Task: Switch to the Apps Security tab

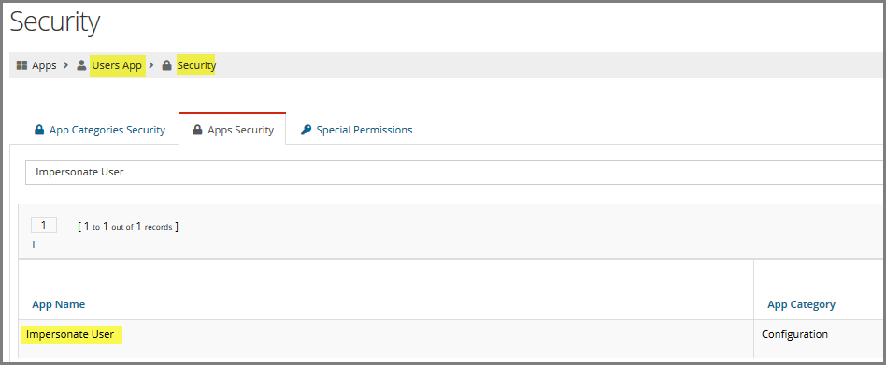Action: [232, 129]
